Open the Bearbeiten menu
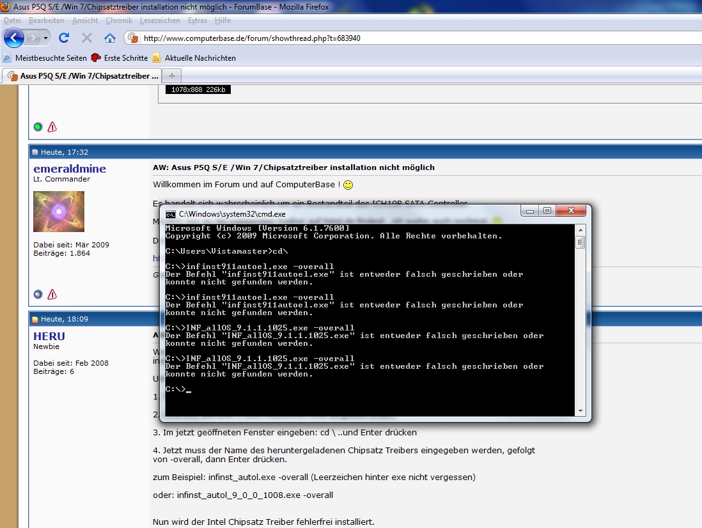The width and height of the screenshot is (702, 528). pos(47,20)
